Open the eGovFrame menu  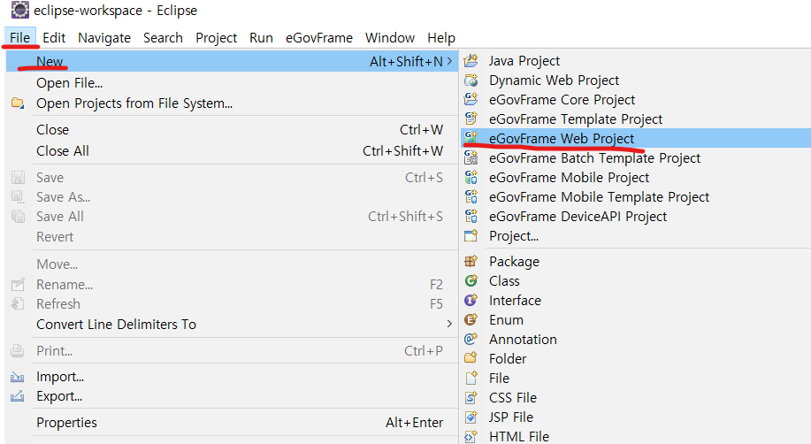319,38
